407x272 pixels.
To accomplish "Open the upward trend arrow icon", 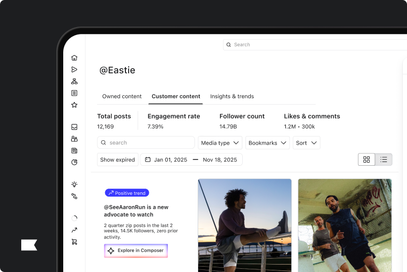I will point(74,230).
